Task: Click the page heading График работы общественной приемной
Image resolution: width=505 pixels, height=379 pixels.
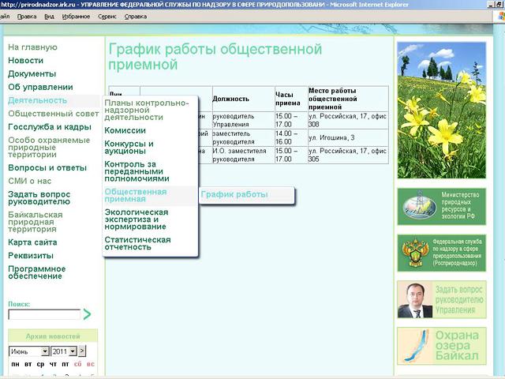Action: 215,57
